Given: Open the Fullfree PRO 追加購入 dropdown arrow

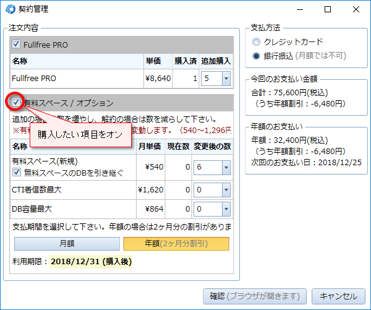Looking at the screenshot, I should pyautogui.click(x=226, y=79).
